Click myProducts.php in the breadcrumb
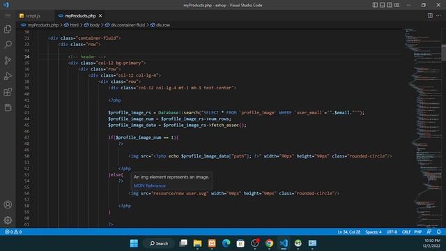 [43, 25]
